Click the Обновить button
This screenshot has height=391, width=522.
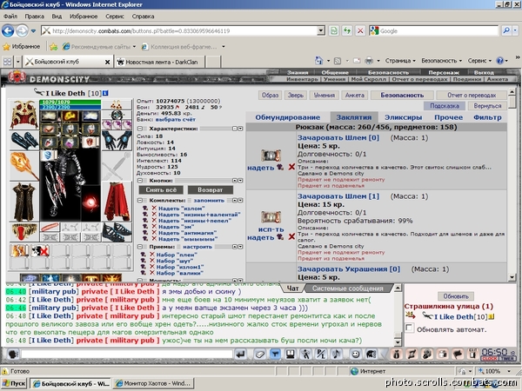coord(456,296)
